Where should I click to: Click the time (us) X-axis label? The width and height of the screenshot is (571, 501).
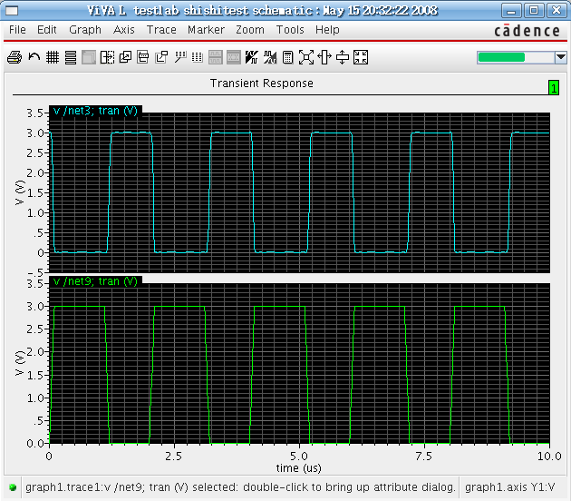click(x=298, y=467)
